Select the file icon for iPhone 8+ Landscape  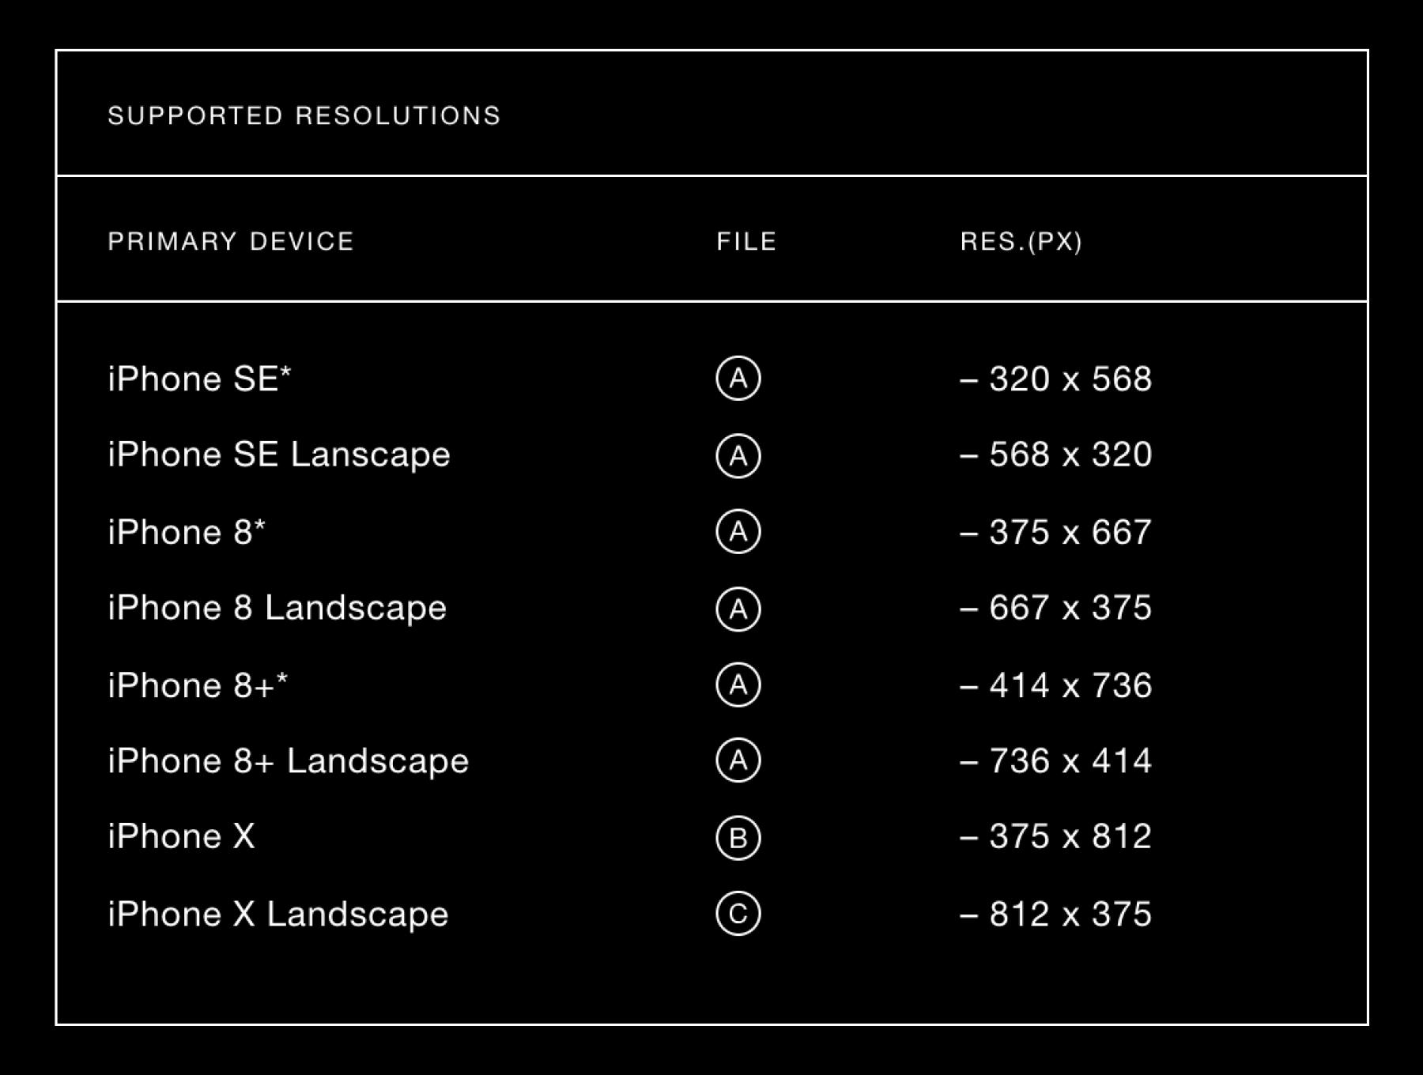[738, 760]
